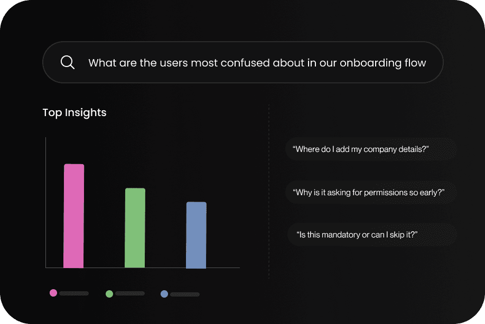This screenshot has height=324, width=485.
Task: Click the green legend dot icon
Action: (x=109, y=292)
